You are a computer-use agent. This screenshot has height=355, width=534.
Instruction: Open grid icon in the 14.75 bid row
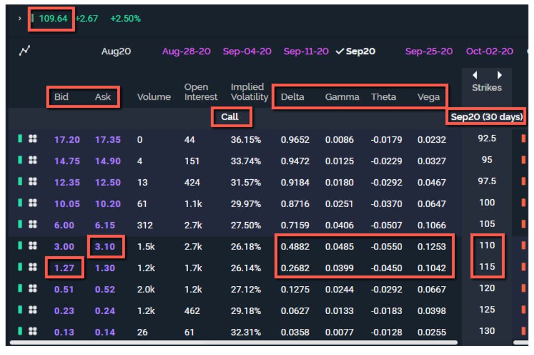[33, 160]
